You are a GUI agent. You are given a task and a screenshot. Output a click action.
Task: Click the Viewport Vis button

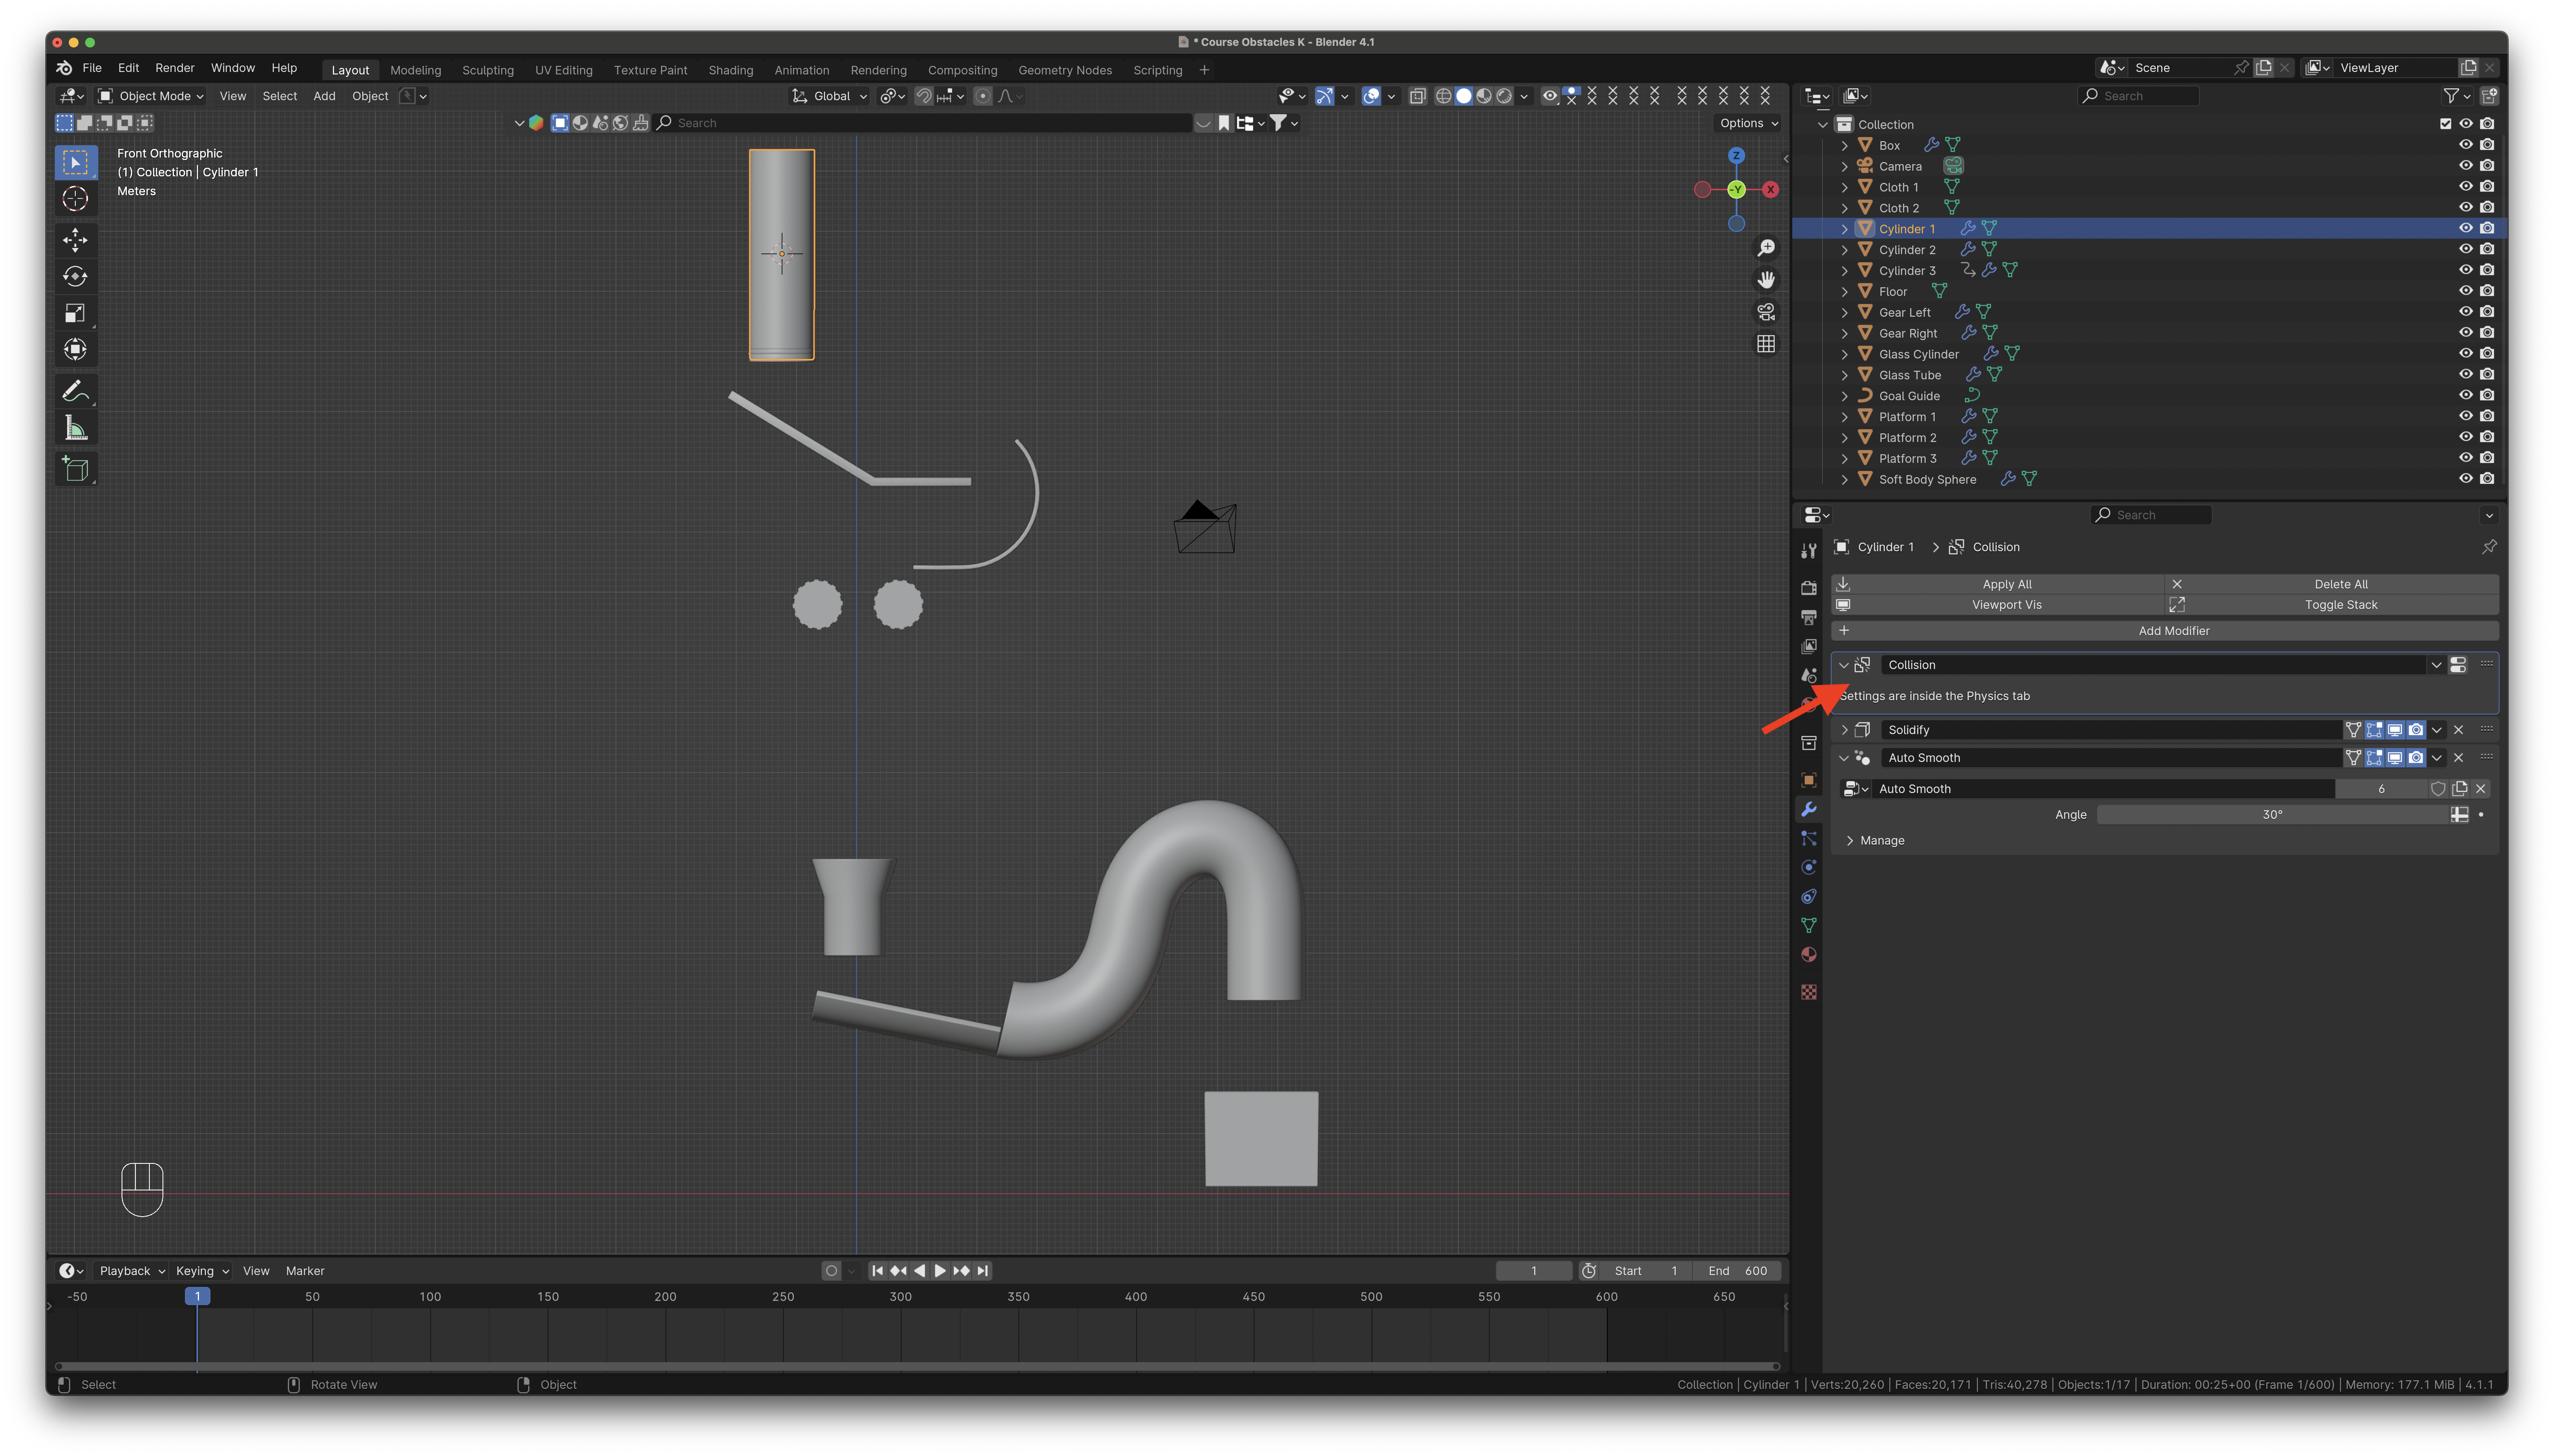1998,605
